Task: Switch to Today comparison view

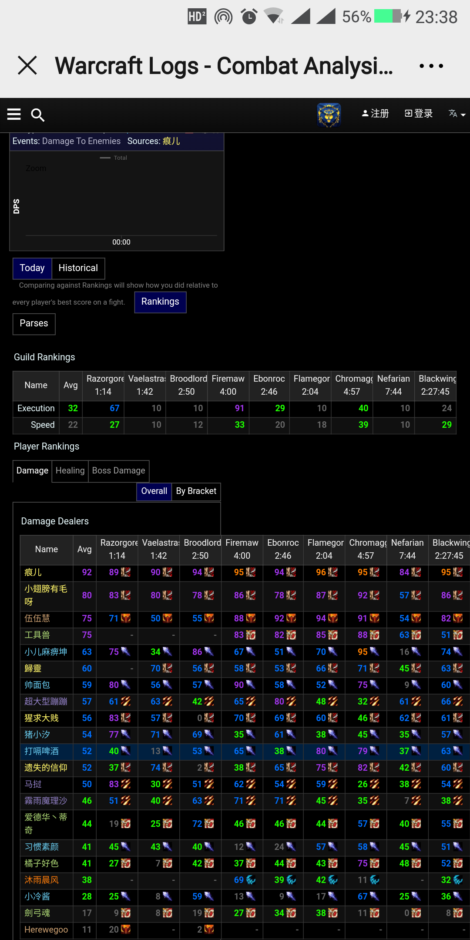Action: click(x=32, y=268)
